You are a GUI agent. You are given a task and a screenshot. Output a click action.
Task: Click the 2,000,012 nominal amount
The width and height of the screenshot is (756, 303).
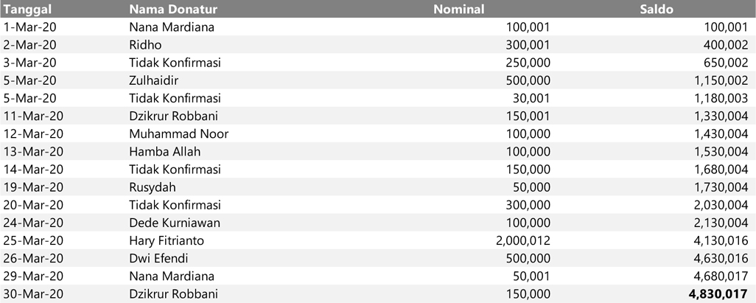(523, 240)
